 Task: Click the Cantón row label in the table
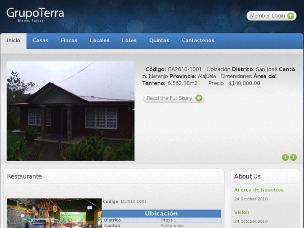point(112,225)
